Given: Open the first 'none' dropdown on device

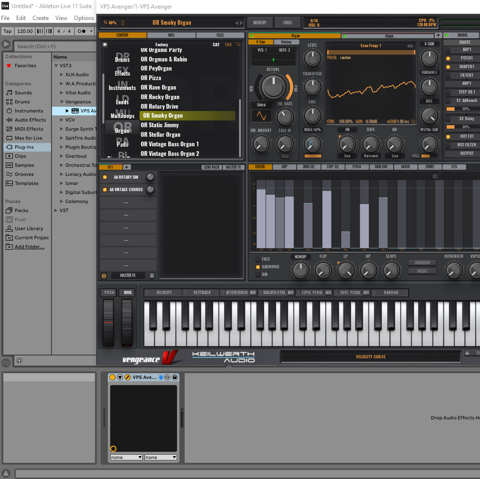Looking at the screenshot, I should click(x=126, y=457).
